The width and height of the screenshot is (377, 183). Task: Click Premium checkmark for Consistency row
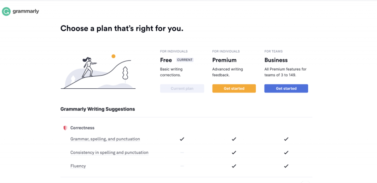234,153
